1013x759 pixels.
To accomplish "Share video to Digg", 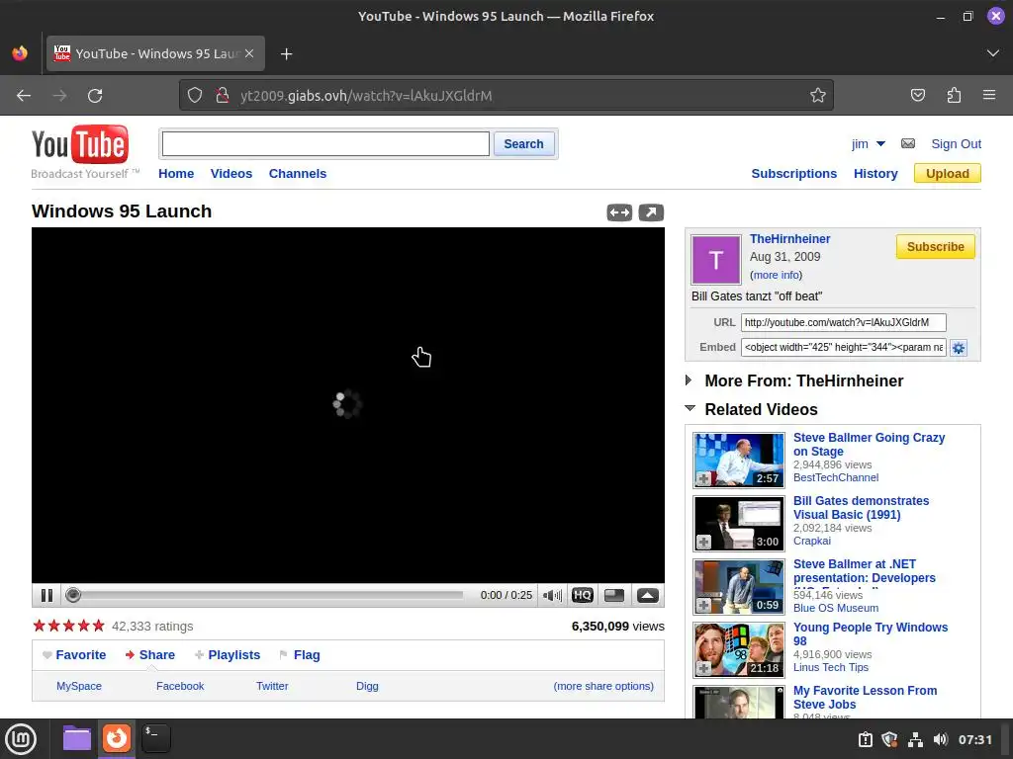I will tap(367, 686).
